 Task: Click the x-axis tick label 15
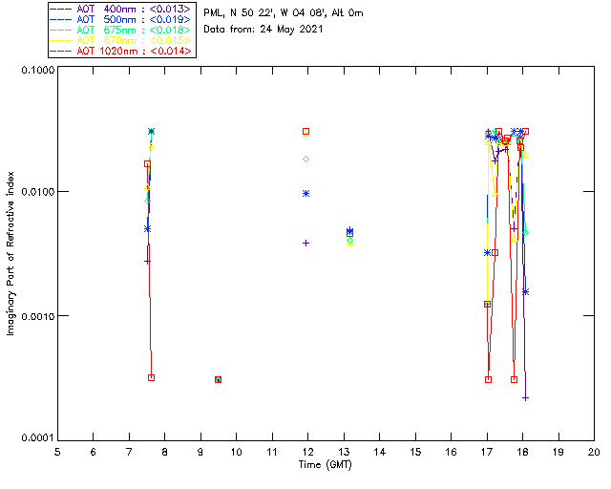pos(415,452)
